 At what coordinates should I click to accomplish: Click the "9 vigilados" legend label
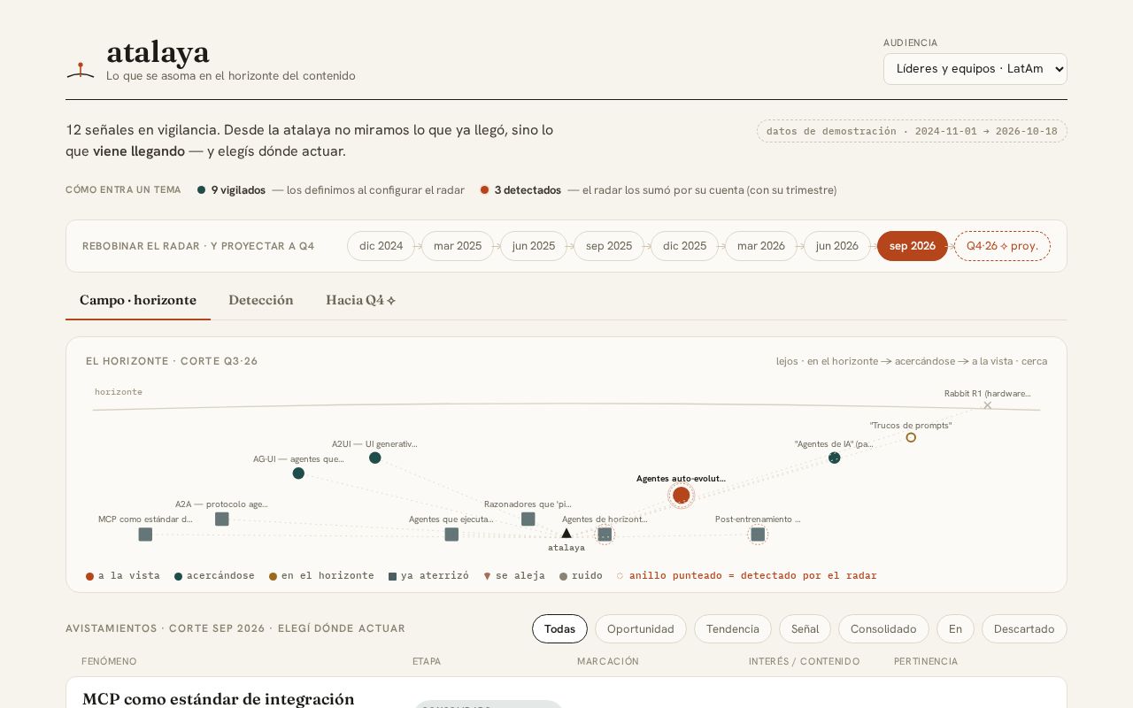pos(238,190)
